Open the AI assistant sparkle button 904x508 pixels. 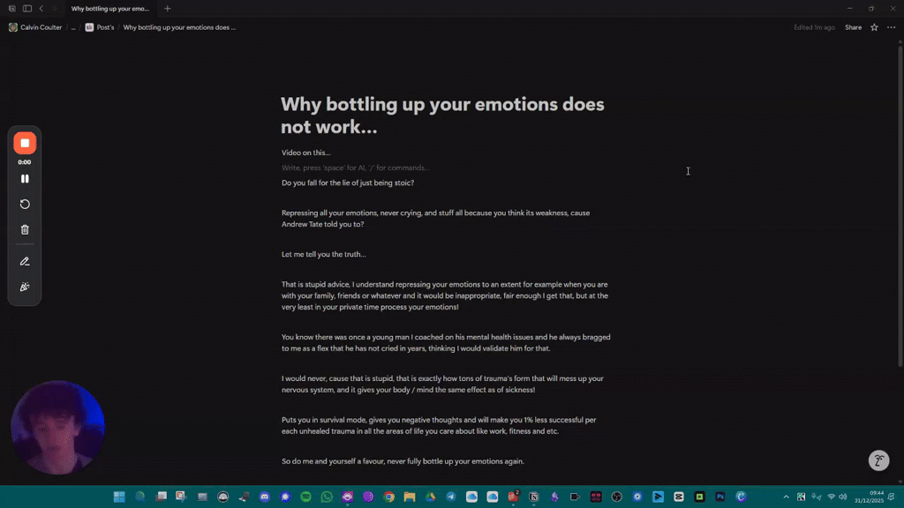point(878,460)
